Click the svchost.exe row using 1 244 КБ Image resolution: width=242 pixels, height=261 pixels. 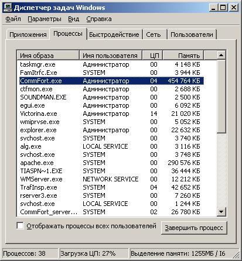click(x=111, y=204)
